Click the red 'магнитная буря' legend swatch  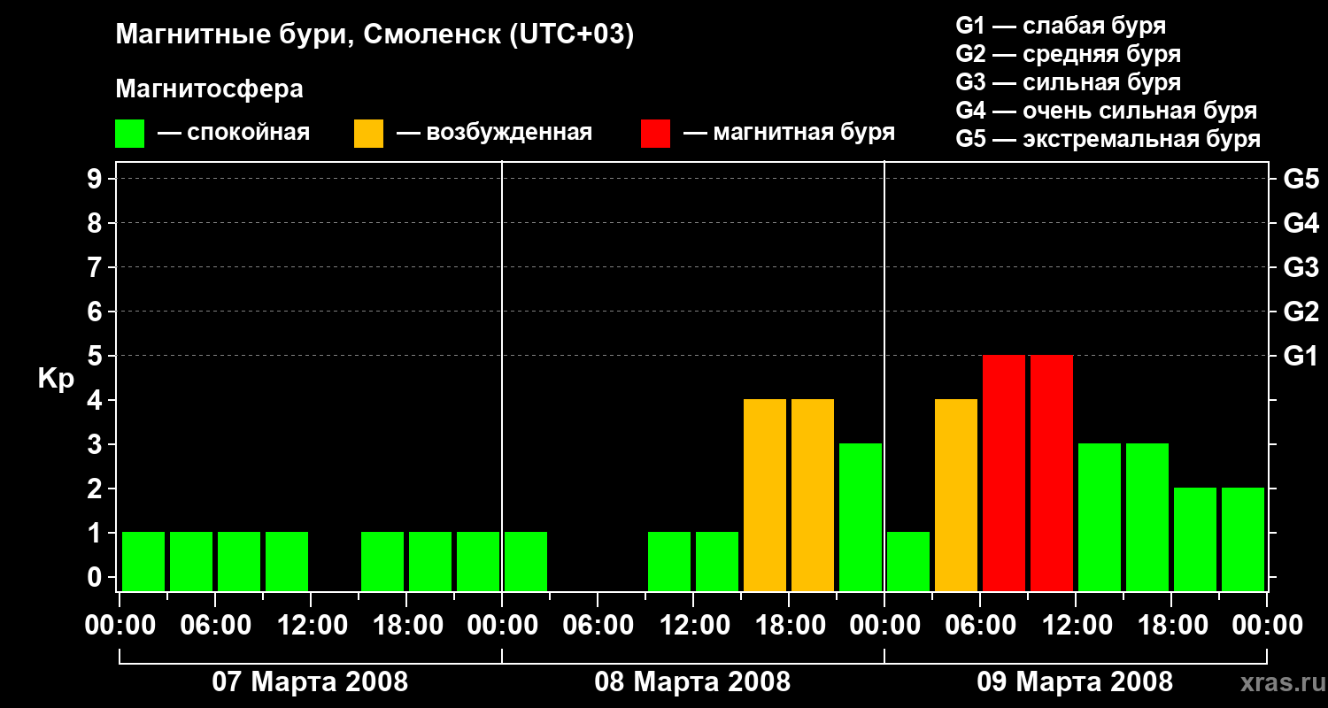tap(655, 134)
